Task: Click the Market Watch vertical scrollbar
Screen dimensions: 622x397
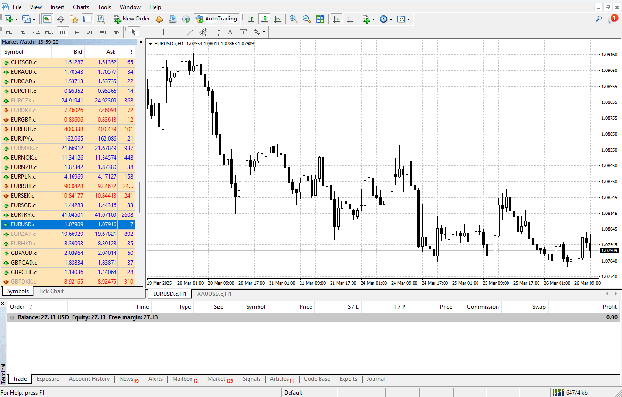Action: coord(139,196)
